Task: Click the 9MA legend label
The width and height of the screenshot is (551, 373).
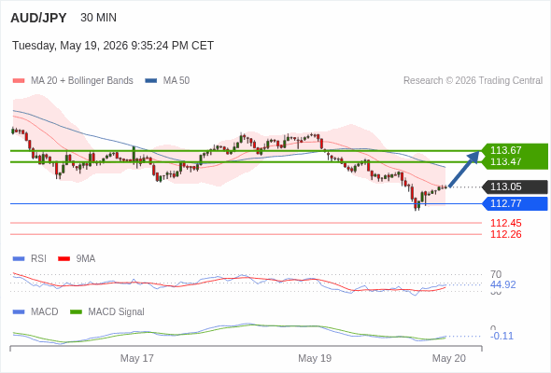Action: click(86, 259)
